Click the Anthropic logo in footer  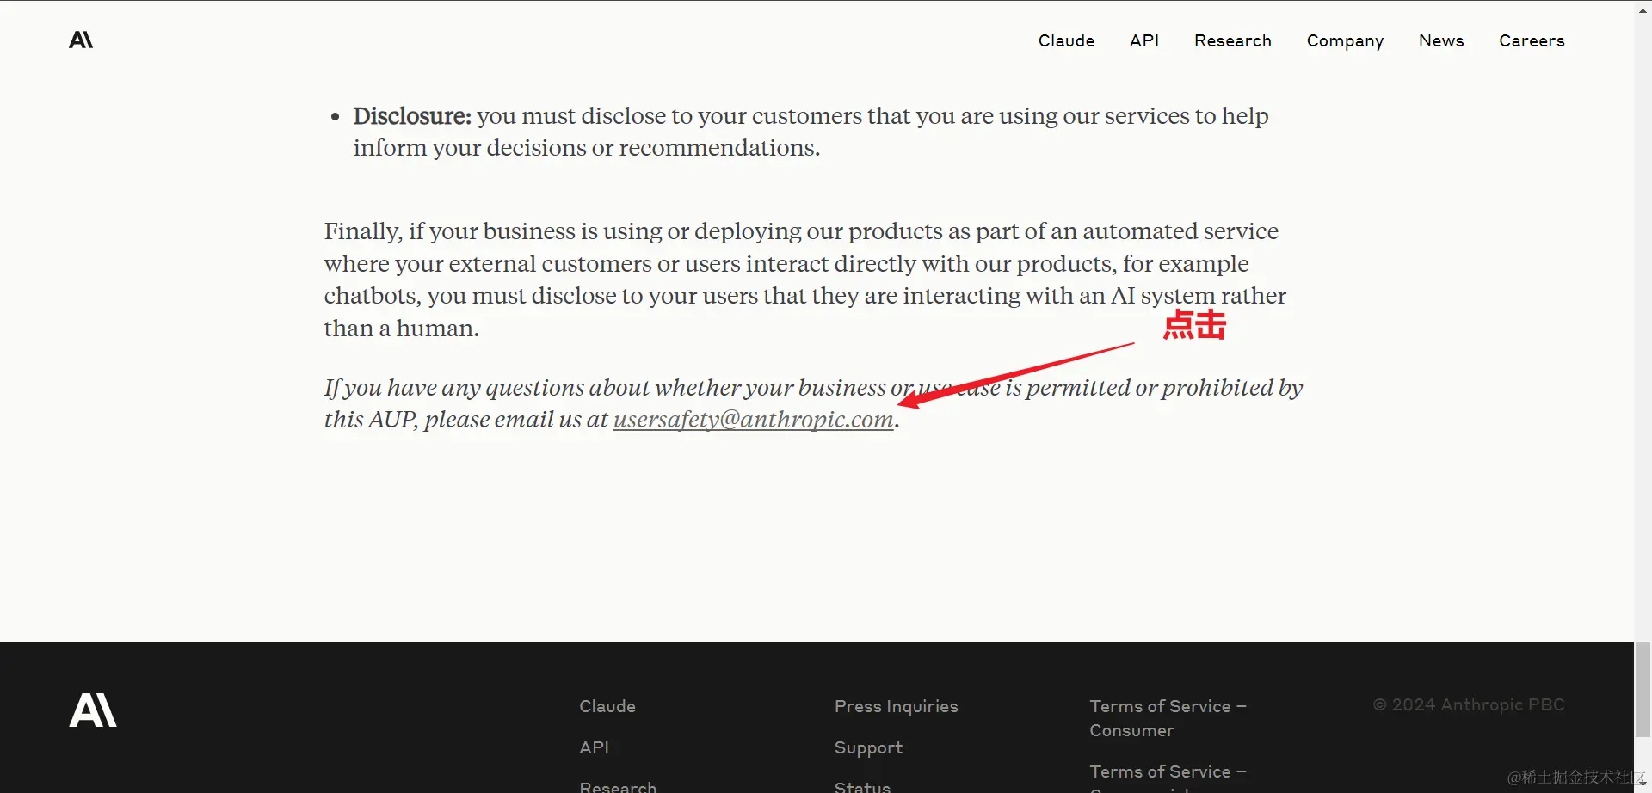point(93,710)
